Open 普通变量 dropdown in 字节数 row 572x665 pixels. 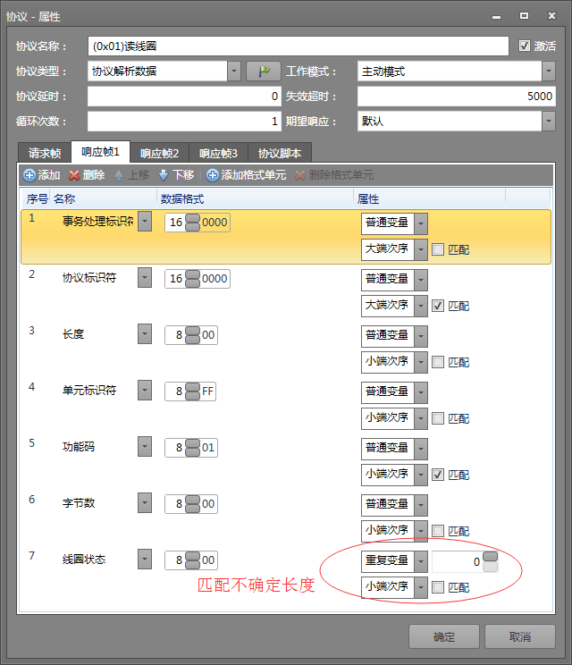click(x=421, y=505)
